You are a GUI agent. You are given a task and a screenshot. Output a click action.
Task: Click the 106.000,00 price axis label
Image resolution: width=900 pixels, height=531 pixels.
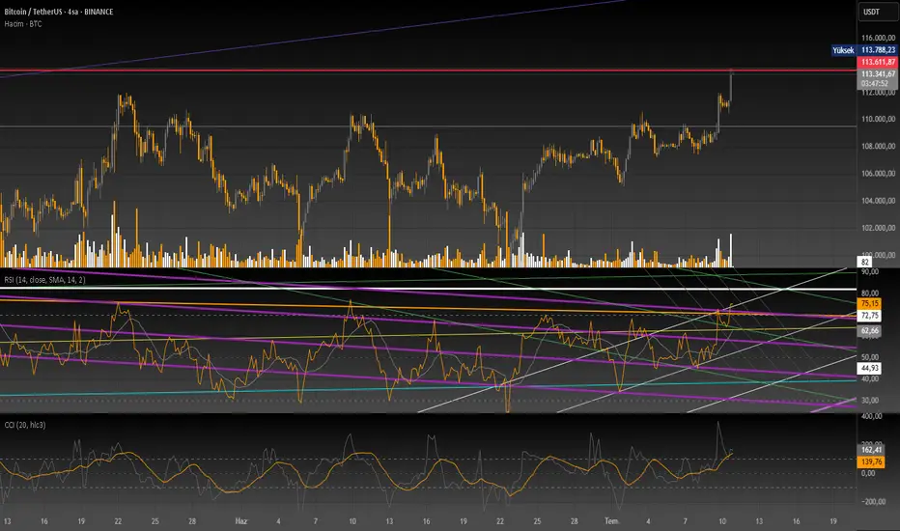(878, 174)
